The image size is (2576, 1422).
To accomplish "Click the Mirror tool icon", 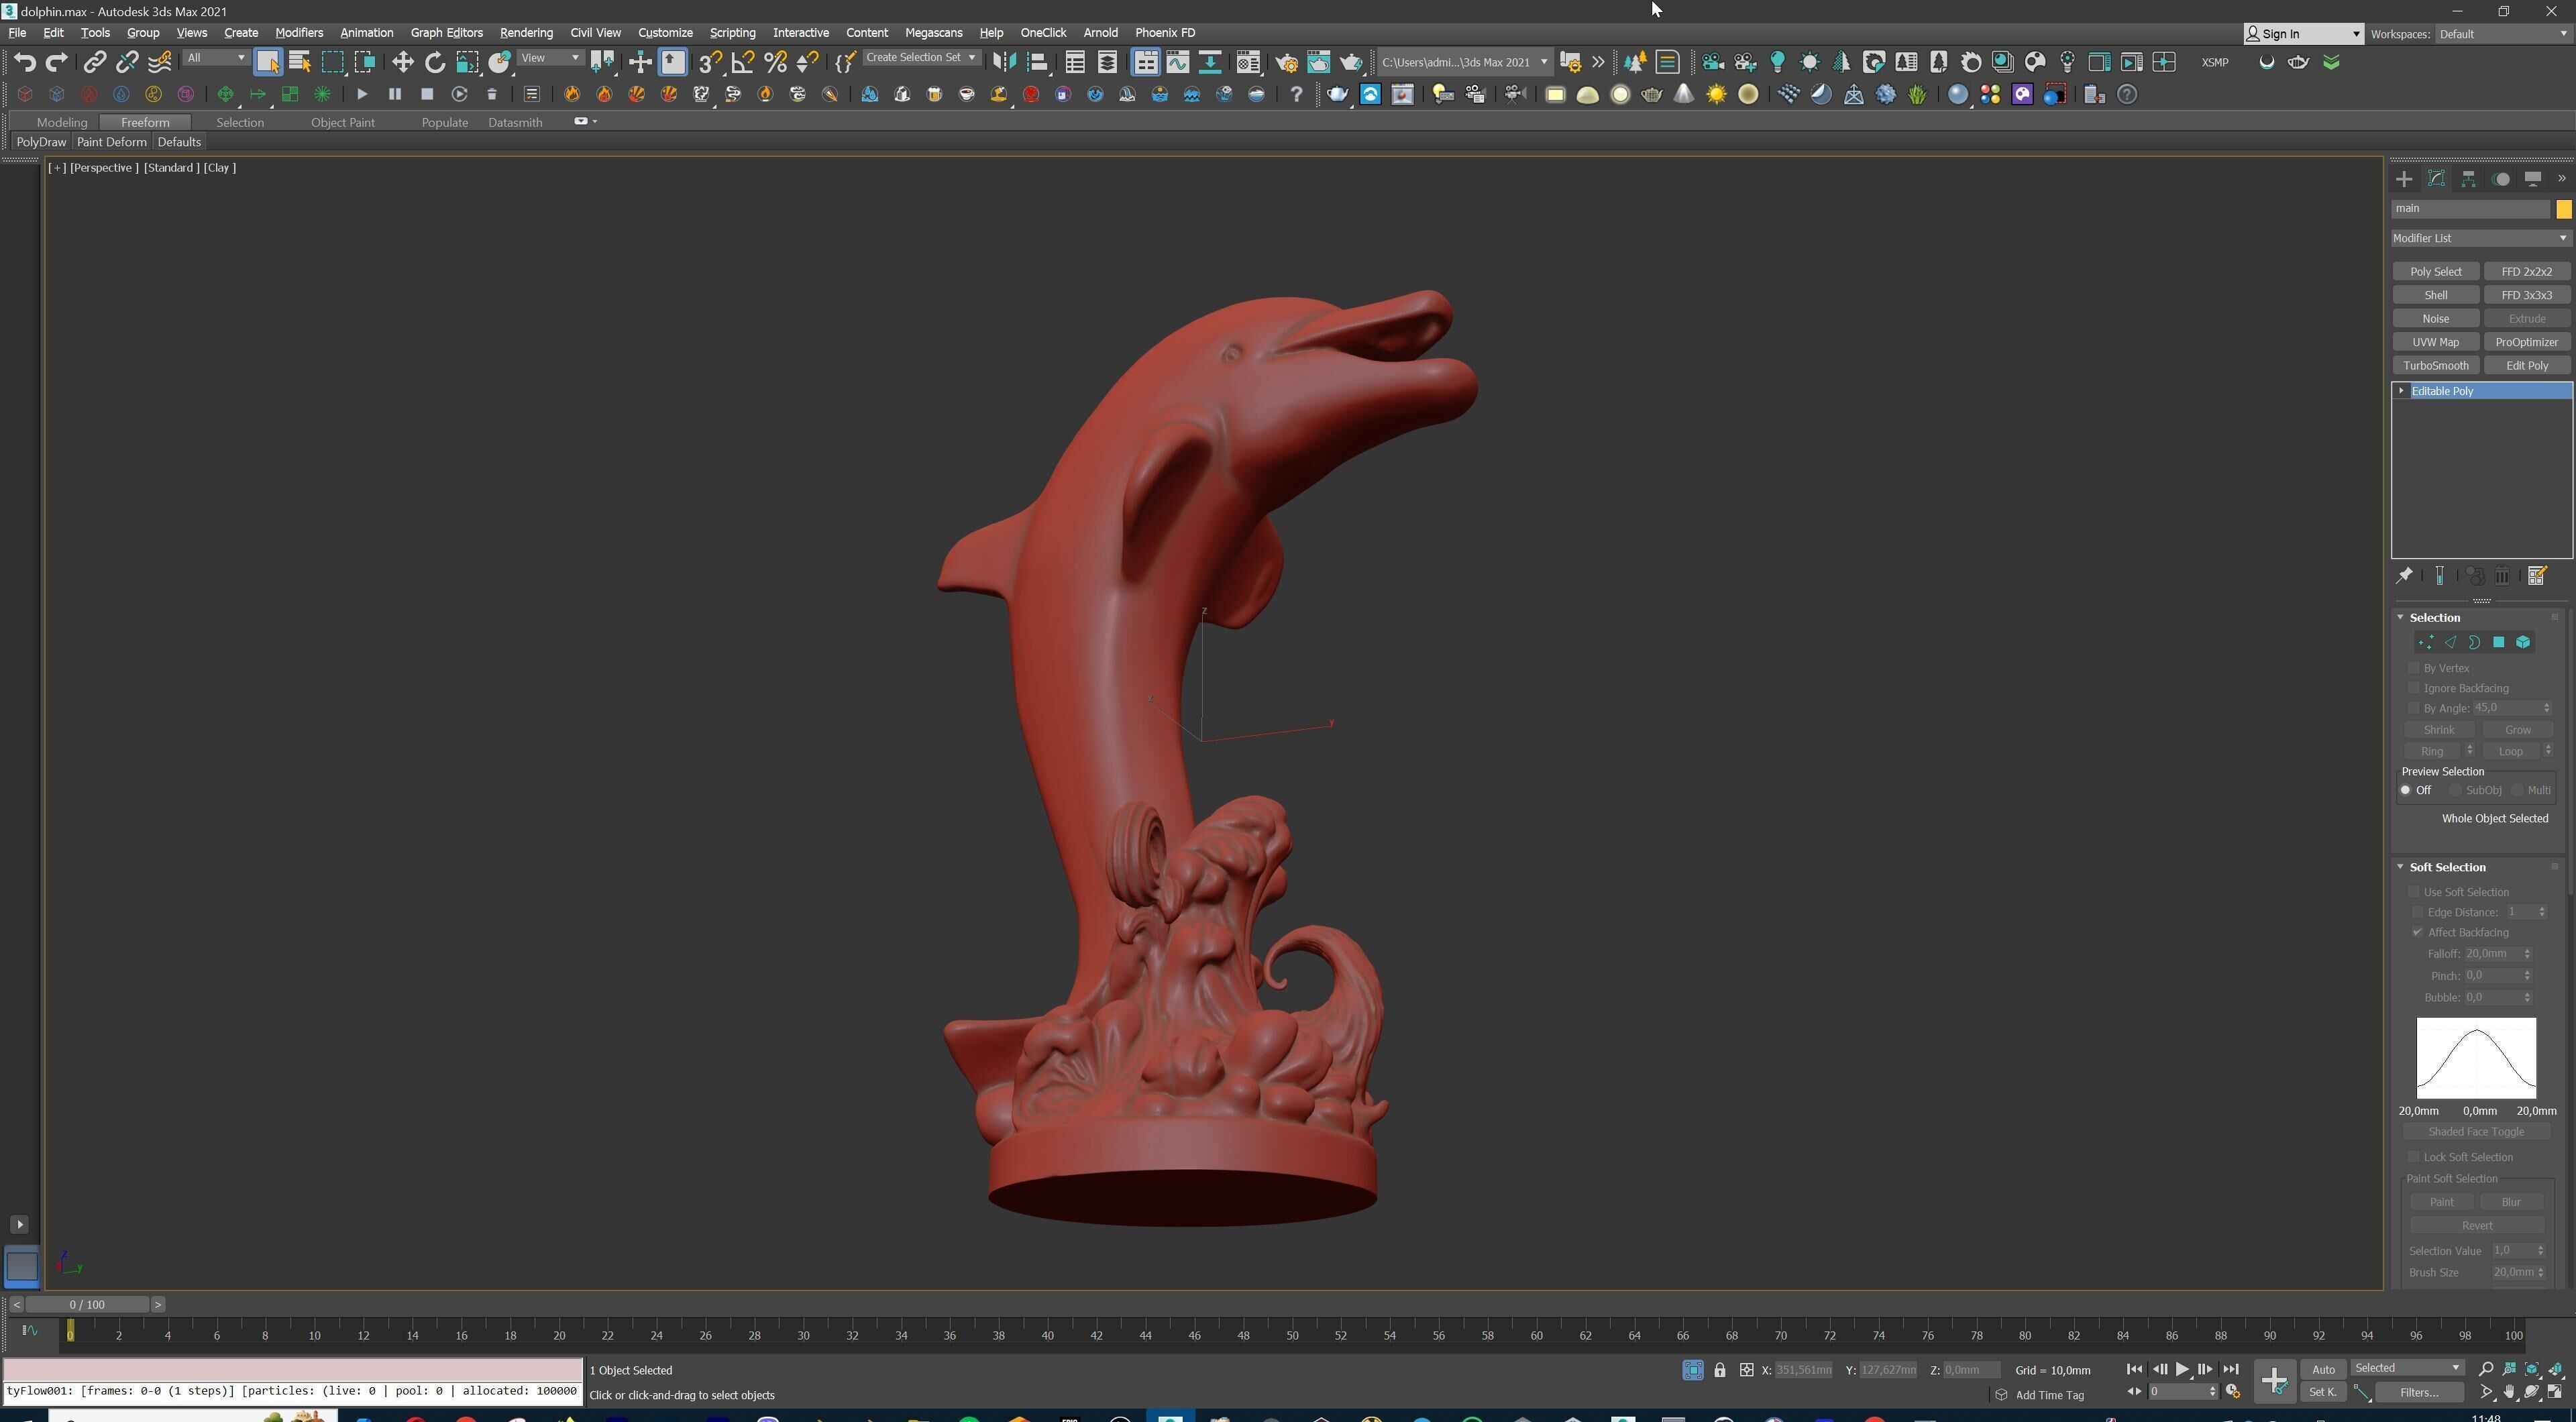I will (1004, 62).
